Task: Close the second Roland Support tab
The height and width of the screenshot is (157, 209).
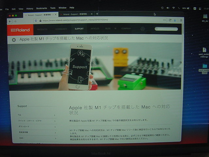Action: pos(91,14)
